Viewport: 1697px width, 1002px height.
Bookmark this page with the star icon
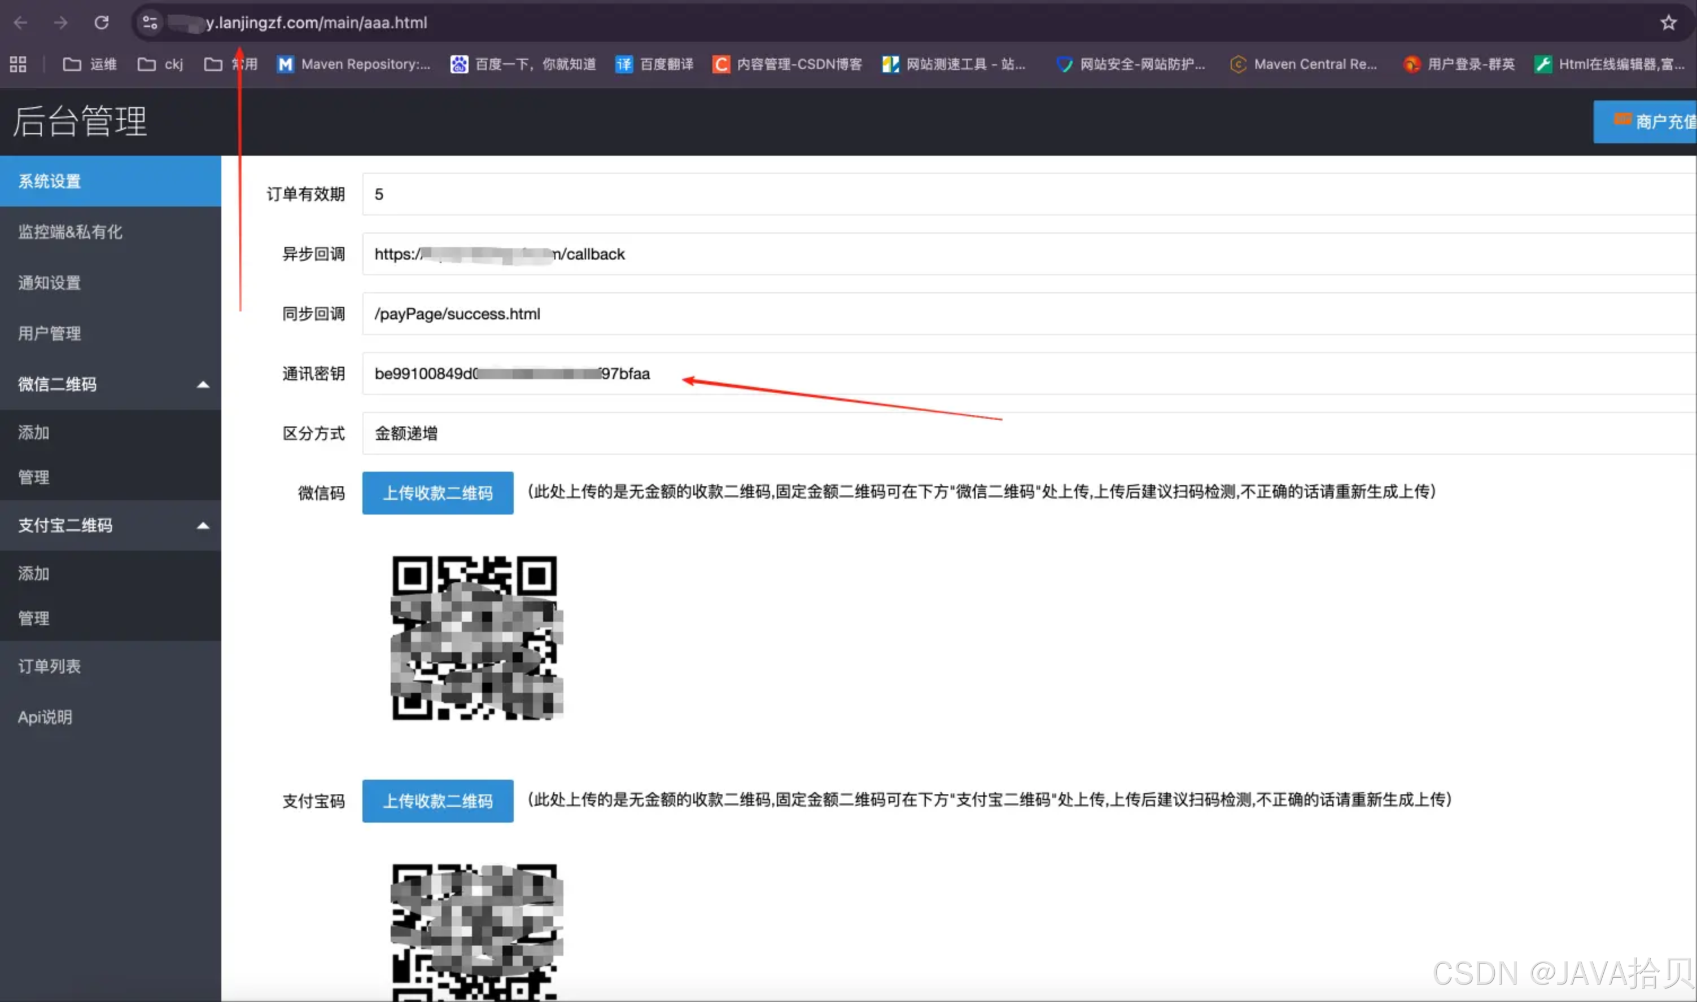1669,23
